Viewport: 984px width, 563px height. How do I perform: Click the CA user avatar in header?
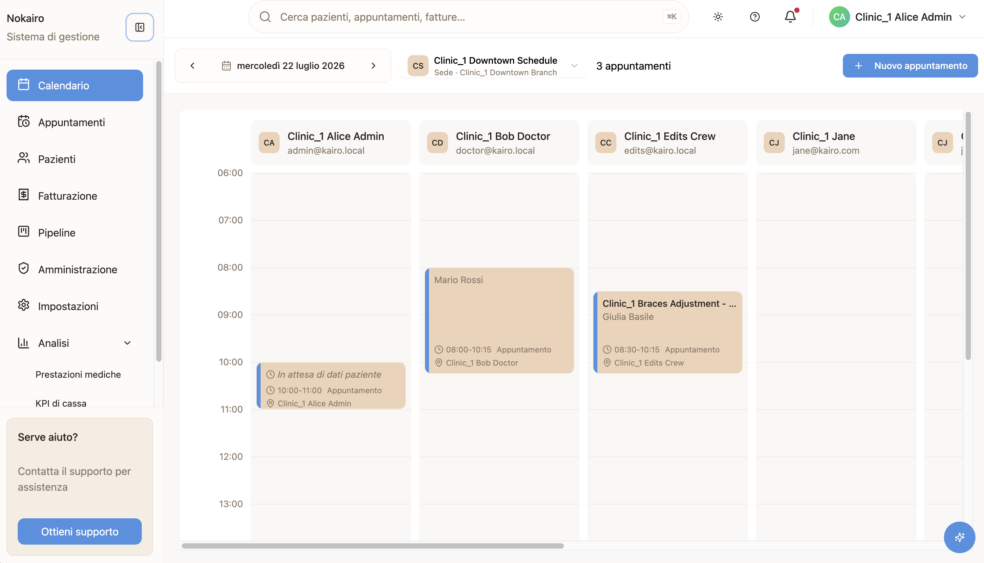(x=839, y=17)
